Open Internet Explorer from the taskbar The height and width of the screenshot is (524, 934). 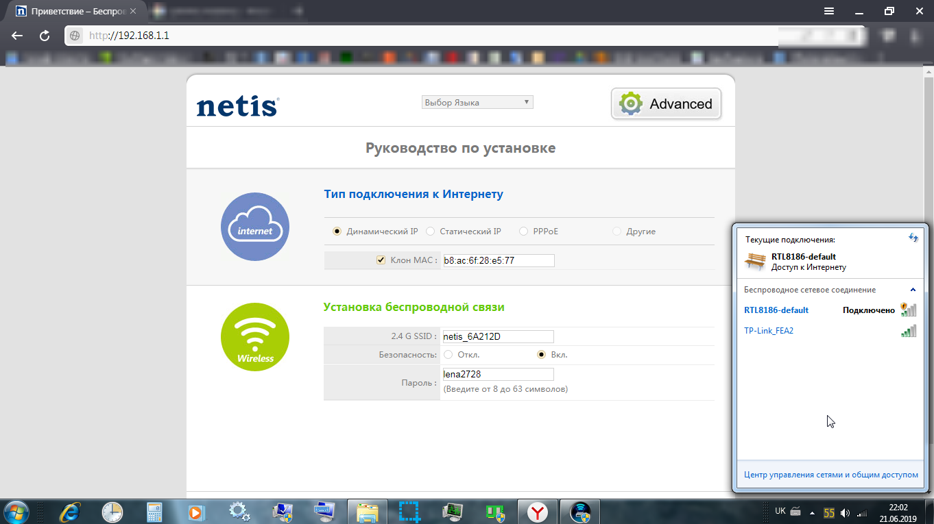(x=69, y=511)
